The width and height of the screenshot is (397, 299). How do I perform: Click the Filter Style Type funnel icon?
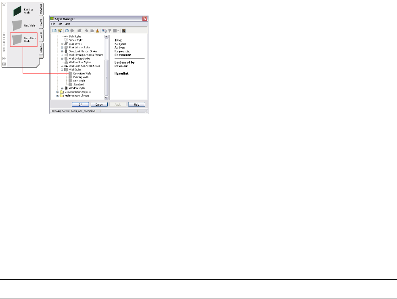tap(110, 31)
